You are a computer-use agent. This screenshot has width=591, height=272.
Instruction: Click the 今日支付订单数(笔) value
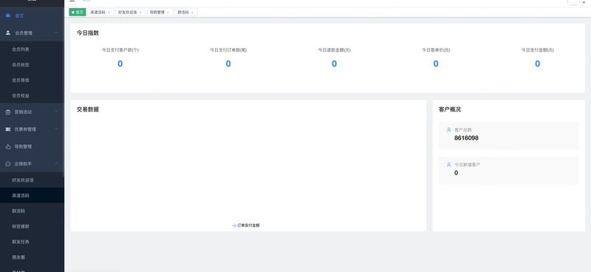coord(228,64)
